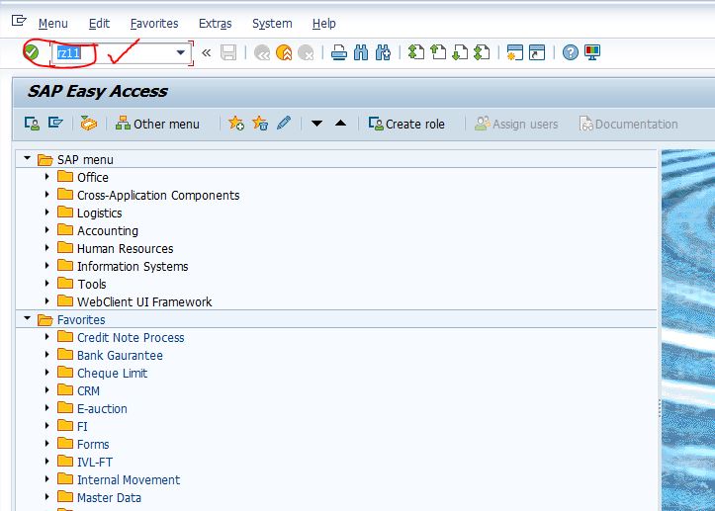Viewport: 715px width, 511px height.
Task: Expand the Tools folder
Action: click(x=46, y=284)
